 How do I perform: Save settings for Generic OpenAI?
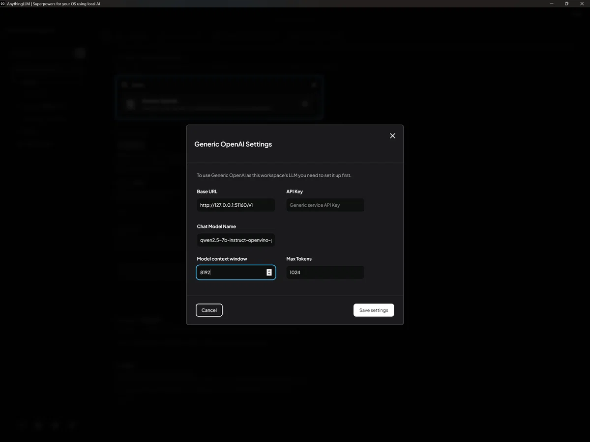[x=374, y=310]
